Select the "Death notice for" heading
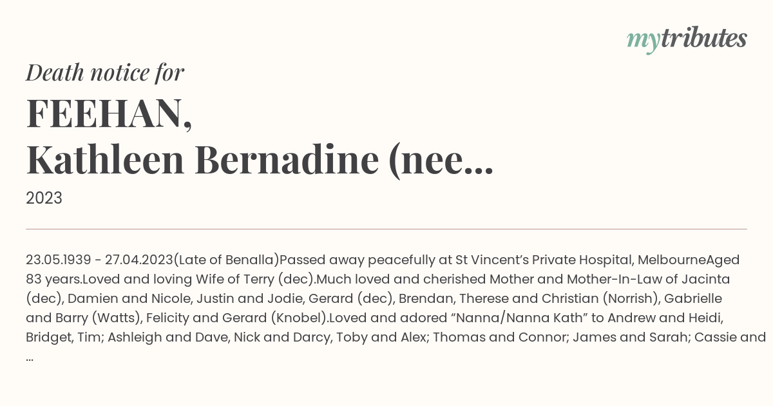773x406 pixels. [x=105, y=73]
